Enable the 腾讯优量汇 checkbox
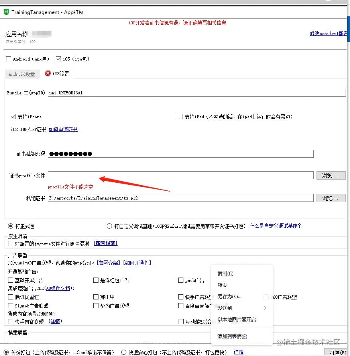 pos(10,297)
